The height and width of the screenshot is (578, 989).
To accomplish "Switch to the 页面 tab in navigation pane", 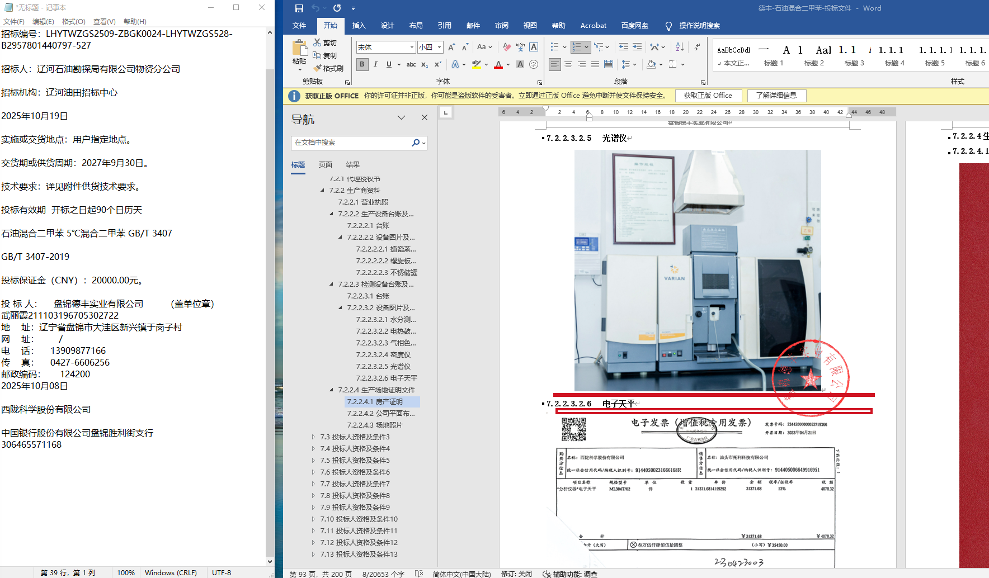I will [326, 165].
